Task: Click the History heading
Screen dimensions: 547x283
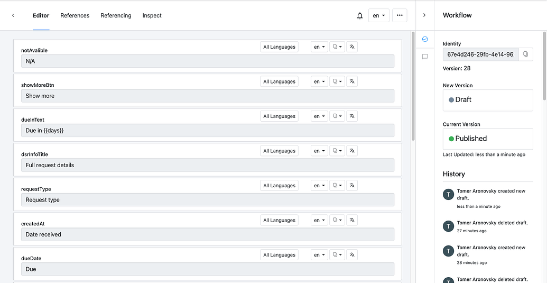Action: point(453,174)
